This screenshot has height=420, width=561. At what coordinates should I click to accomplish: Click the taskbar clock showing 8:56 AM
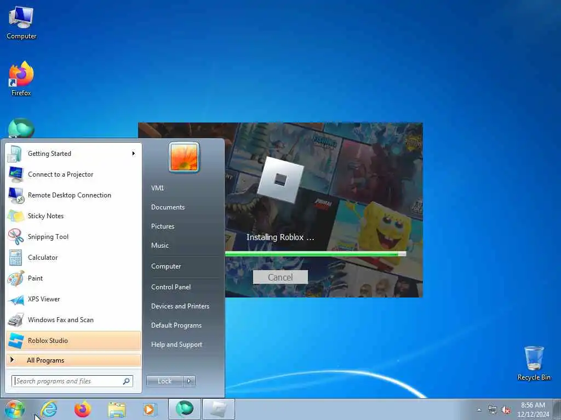pyautogui.click(x=533, y=410)
